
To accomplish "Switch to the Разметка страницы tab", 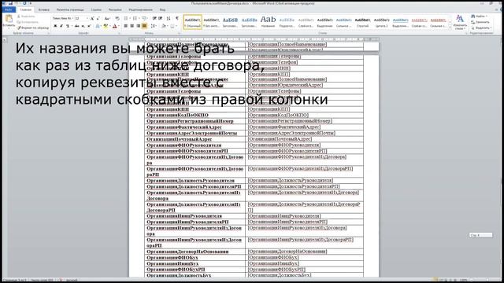I will (x=70, y=9).
